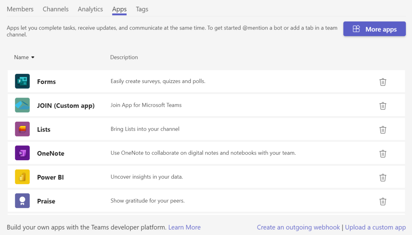
Task: Click Create an outgoing webhook link
Action: (298, 227)
